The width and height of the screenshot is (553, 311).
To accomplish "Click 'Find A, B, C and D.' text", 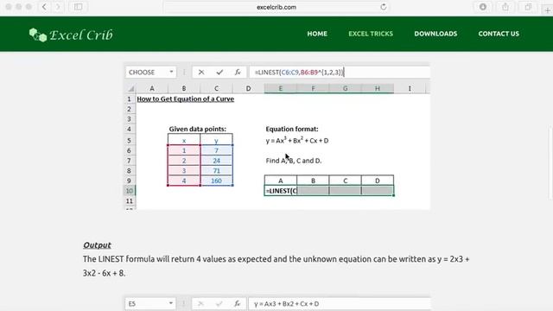I will pos(294,161).
